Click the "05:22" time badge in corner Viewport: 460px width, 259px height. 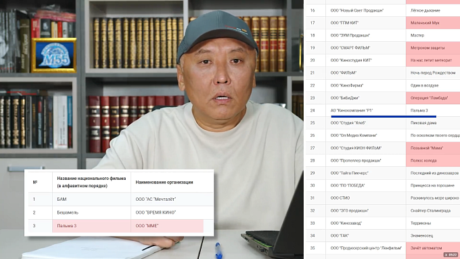pos(451,255)
